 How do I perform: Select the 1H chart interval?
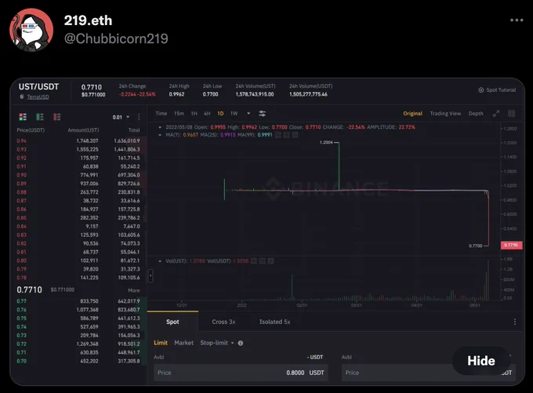[194, 113]
